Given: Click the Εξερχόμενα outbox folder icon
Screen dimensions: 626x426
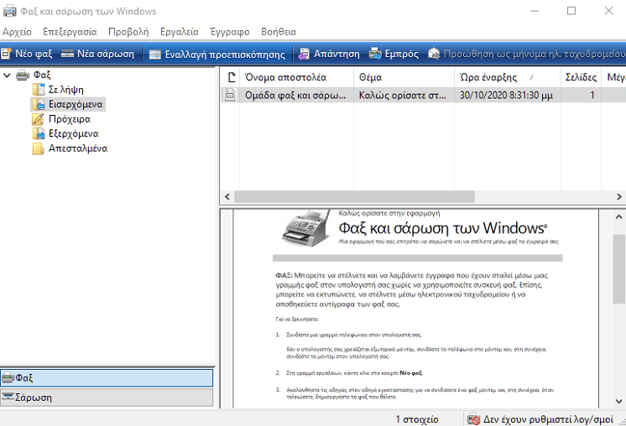Looking at the screenshot, I should tap(39, 134).
